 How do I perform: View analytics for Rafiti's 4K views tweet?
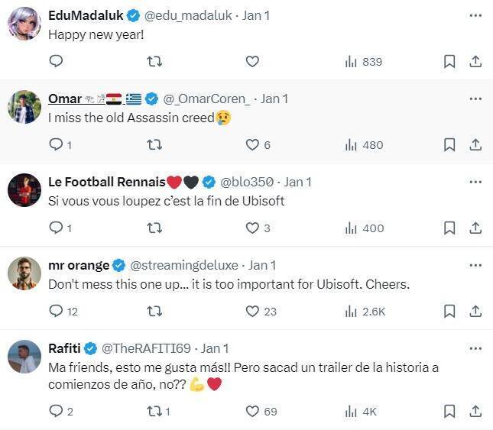[x=361, y=412]
